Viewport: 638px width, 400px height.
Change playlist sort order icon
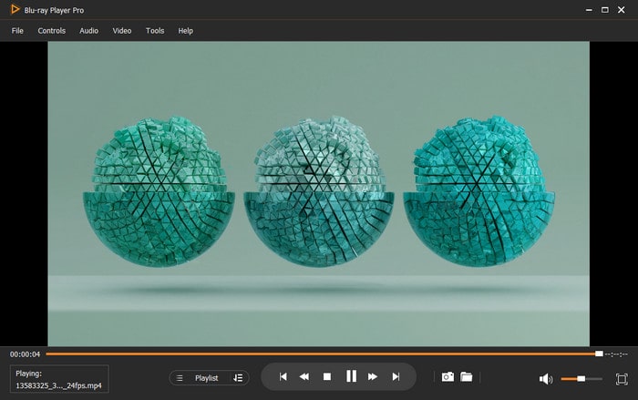point(238,377)
